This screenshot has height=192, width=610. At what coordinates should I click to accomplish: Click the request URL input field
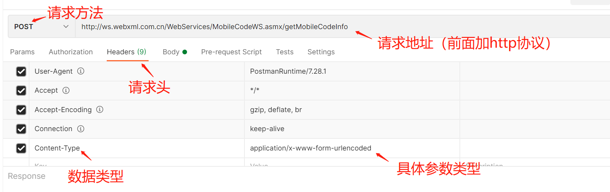(x=215, y=27)
